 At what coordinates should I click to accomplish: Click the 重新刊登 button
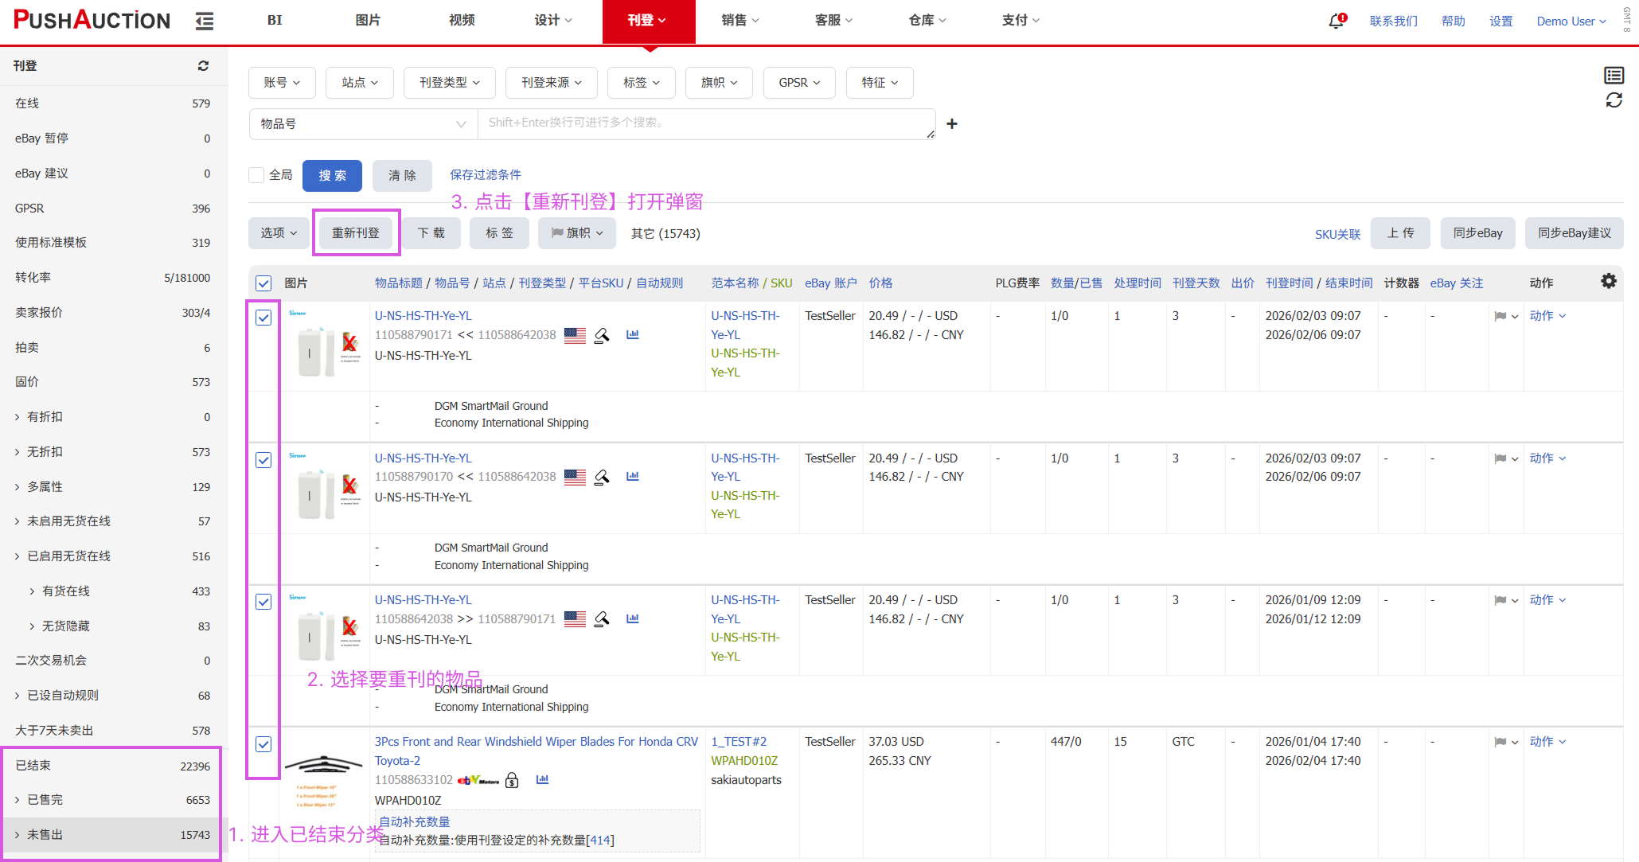[x=356, y=233]
